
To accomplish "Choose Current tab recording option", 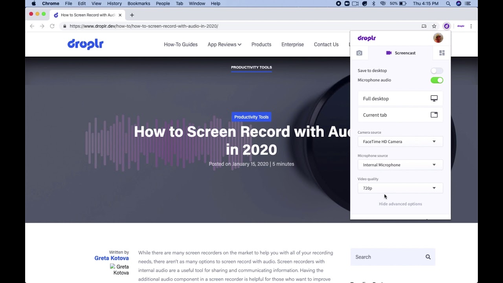I will [400, 115].
